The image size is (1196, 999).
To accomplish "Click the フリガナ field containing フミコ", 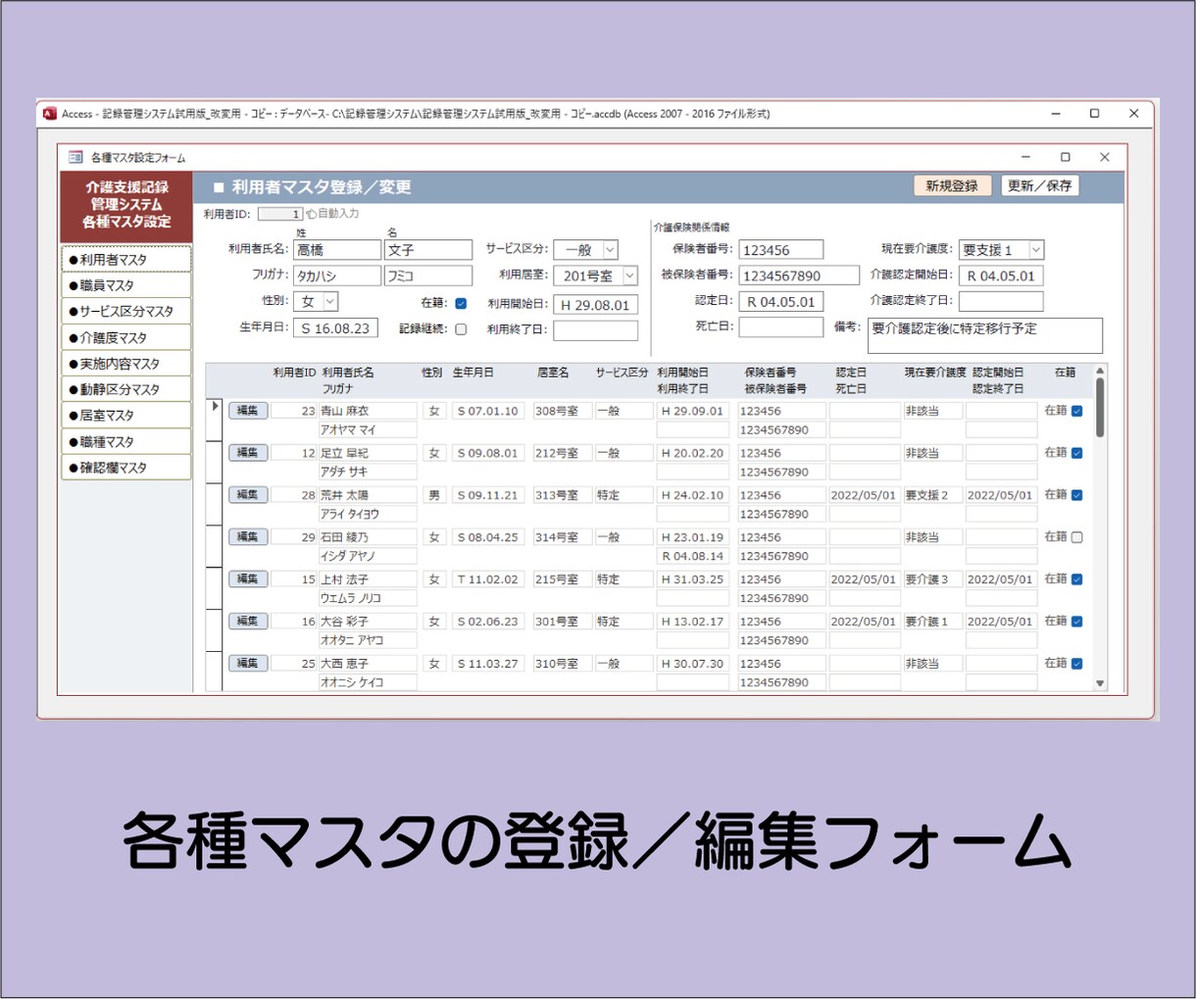I will pyautogui.click(x=428, y=276).
